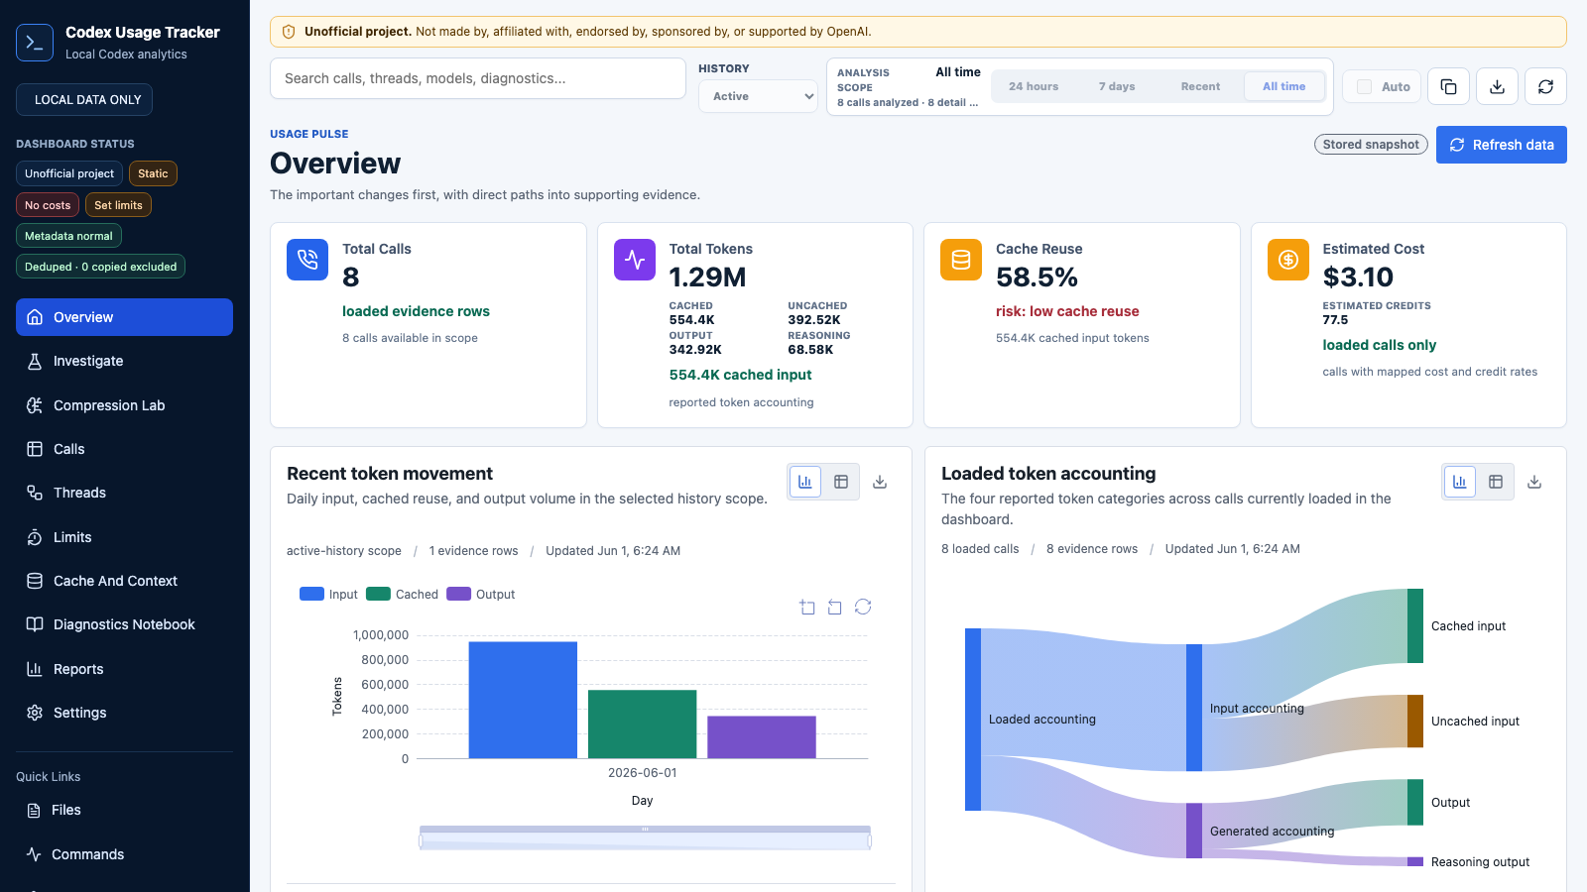Switch Loaded token accounting to table view
The height and width of the screenshot is (892, 1587).
pyautogui.click(x=1496, y=482)
